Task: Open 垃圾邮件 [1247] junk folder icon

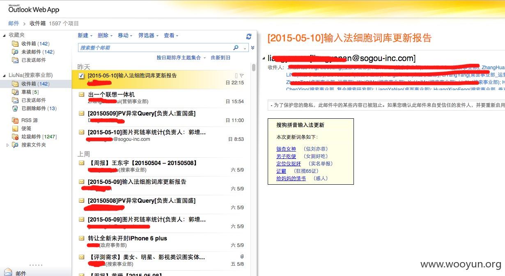Action: click(x=15, y=137)
